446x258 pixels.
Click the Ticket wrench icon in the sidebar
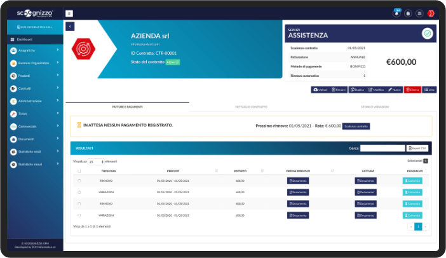[13, 114]
